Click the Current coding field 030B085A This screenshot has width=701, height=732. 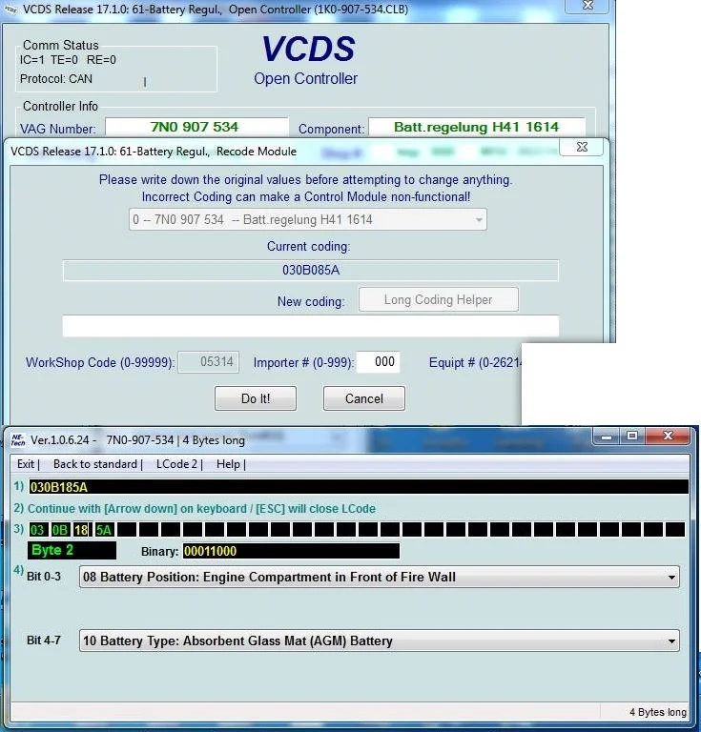(311, 270)
